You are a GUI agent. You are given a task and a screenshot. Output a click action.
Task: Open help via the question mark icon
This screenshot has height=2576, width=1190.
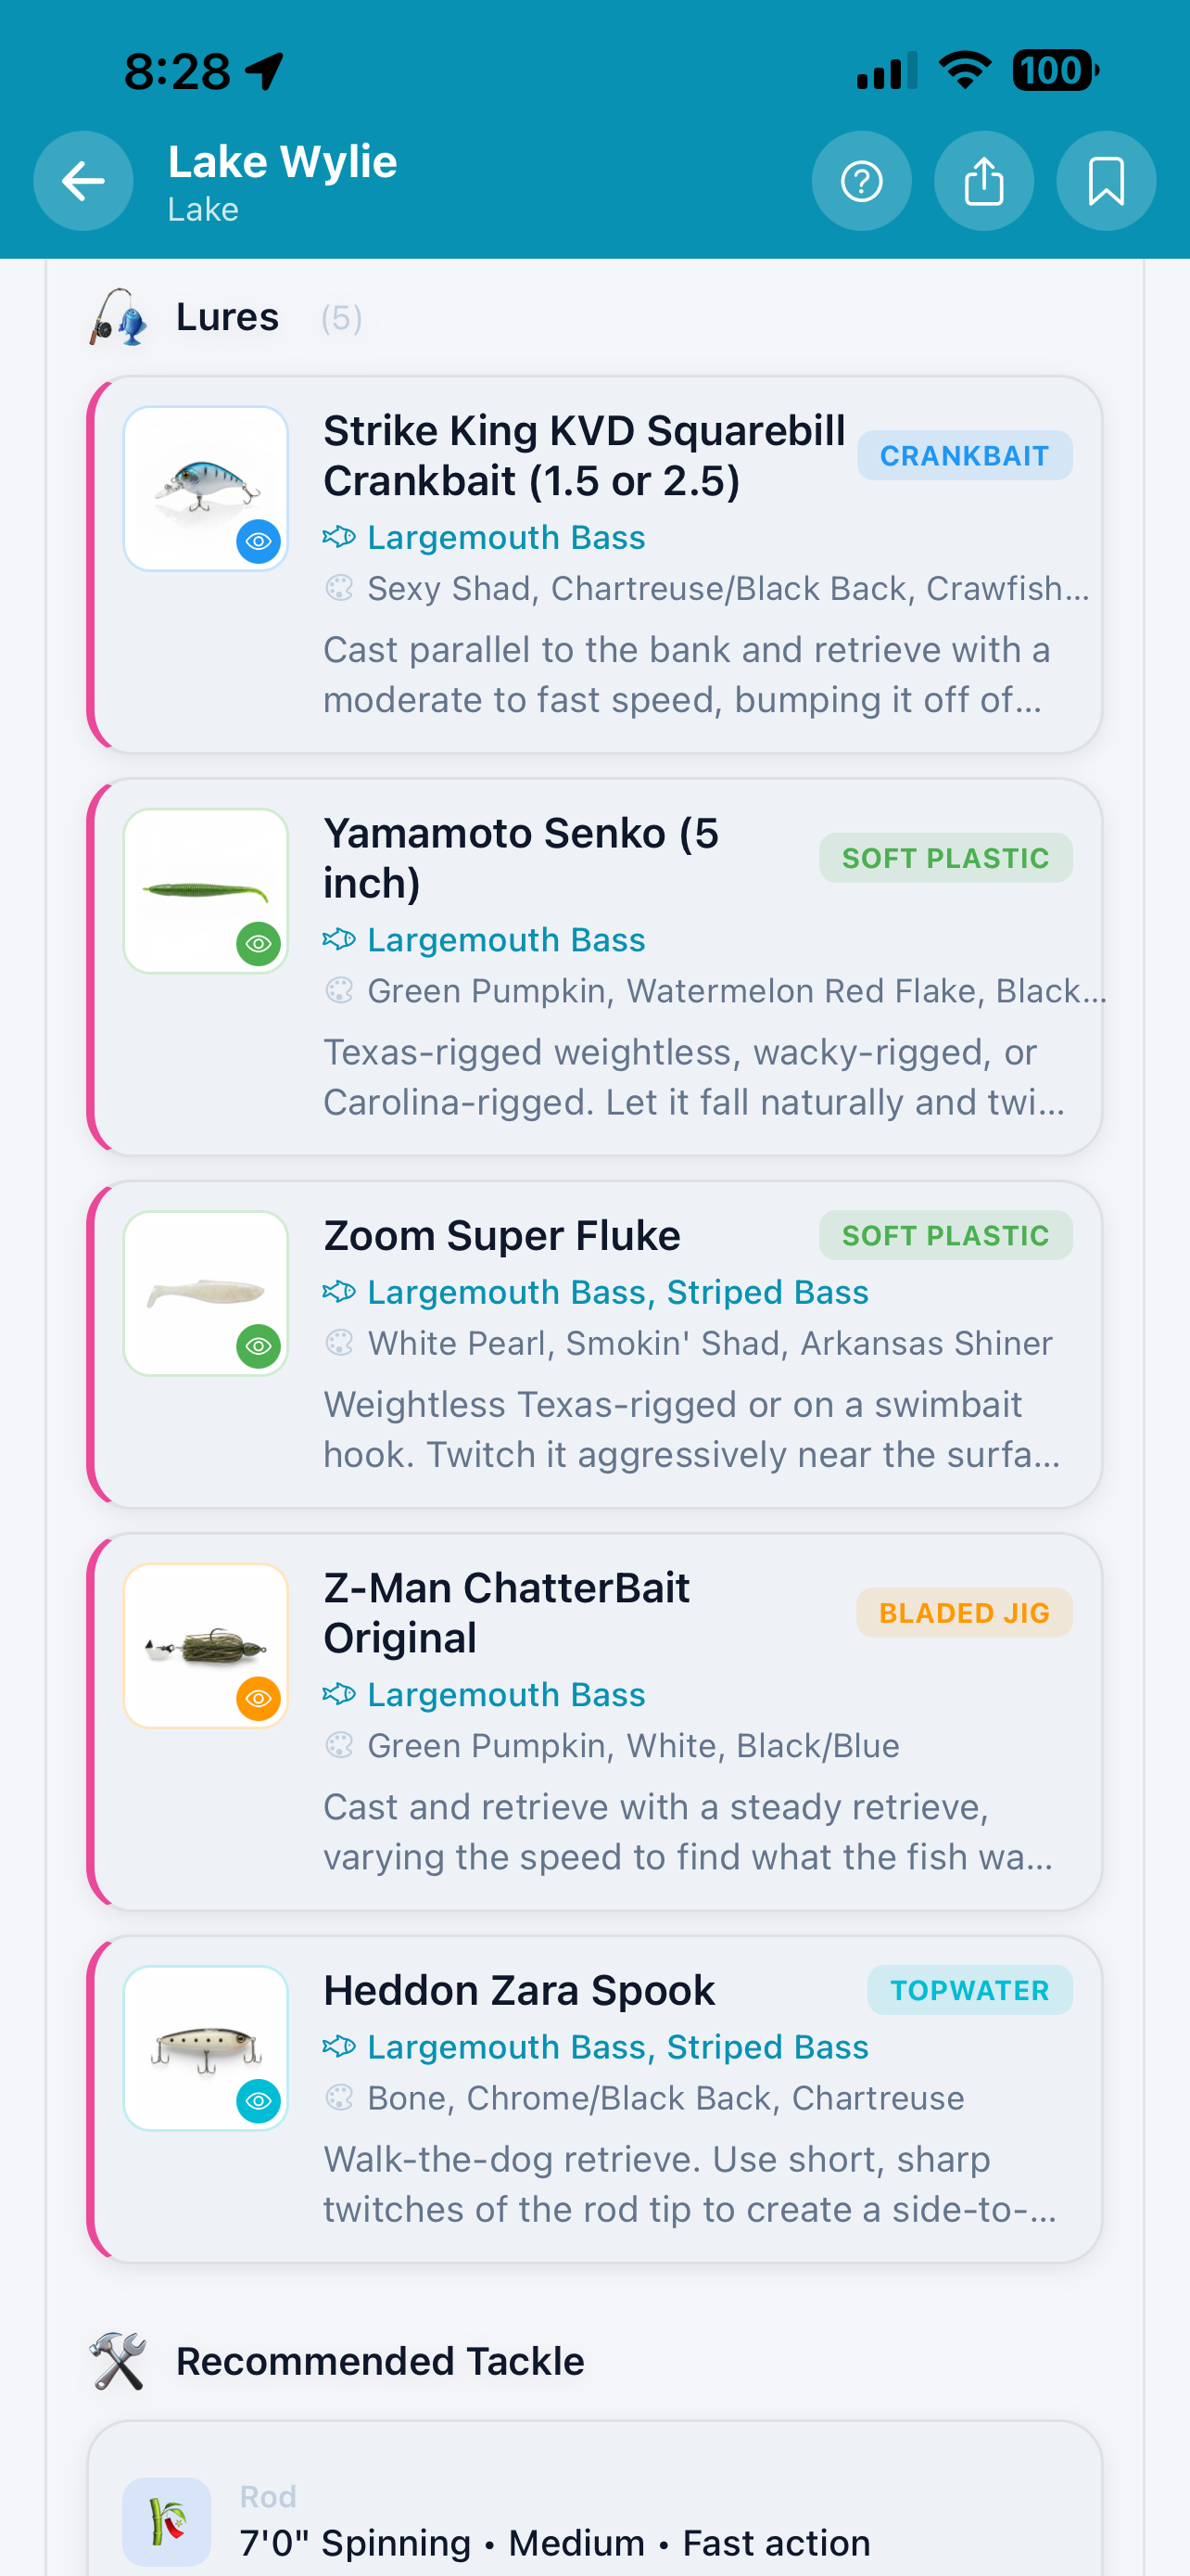point(861,181)
